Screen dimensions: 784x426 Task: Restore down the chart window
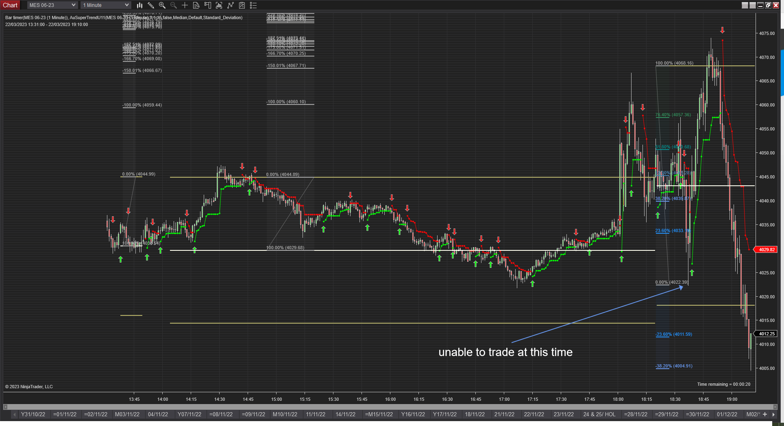click(768, 5)
